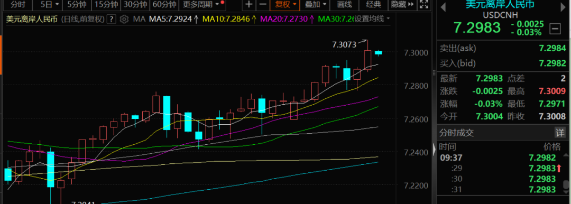Open 详 details for 分时成交
Screen dimensions: 571x204
560,132
